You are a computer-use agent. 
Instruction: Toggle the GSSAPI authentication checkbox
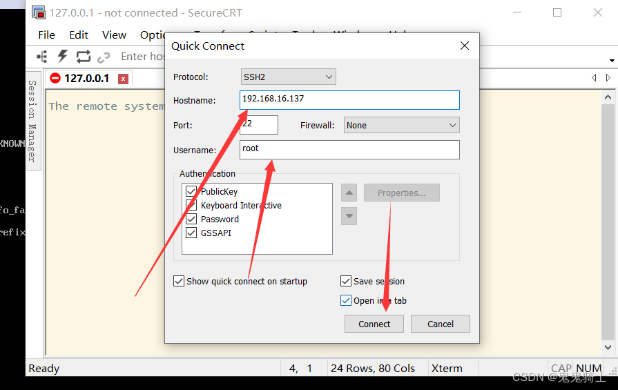(191, 233)
